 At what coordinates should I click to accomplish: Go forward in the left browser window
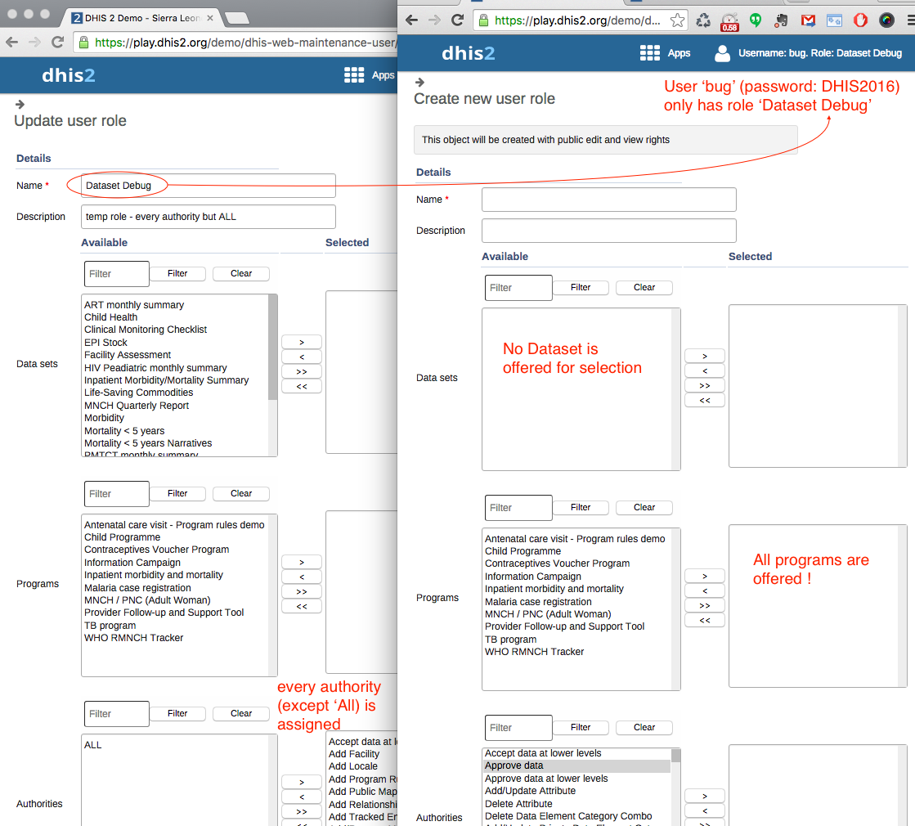click(34, 42)
